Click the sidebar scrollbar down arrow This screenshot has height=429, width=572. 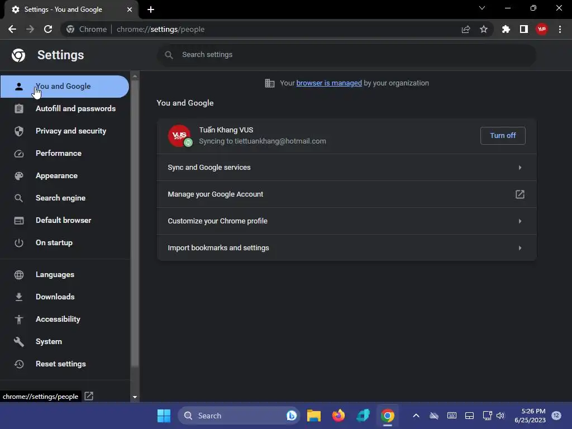click(x=135, y=397)
